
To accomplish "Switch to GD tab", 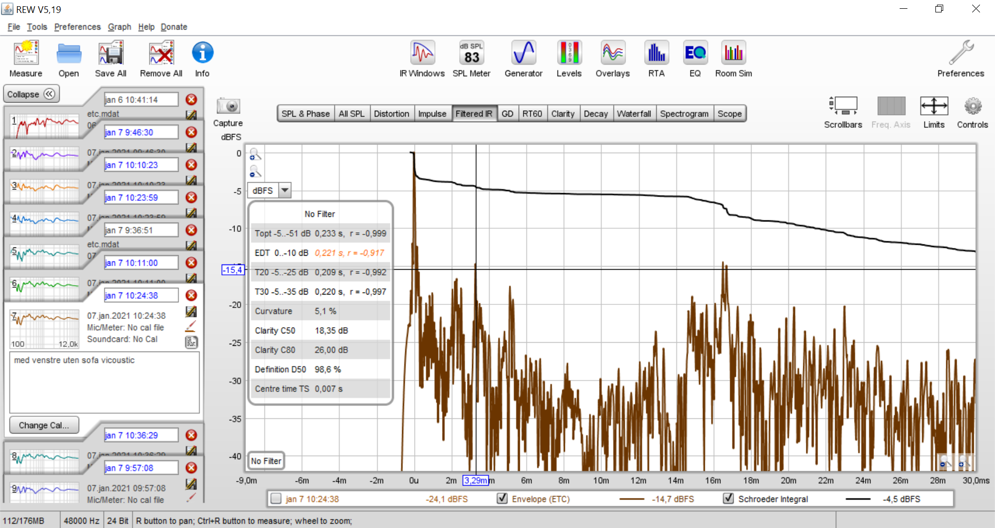I will pos(508,114).
